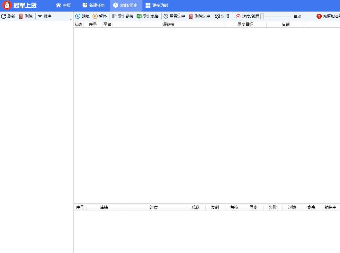This screenshot has width=340, height=253.
Task: Pause tasks with the 暂停 icon
Action: pos(95,16)
